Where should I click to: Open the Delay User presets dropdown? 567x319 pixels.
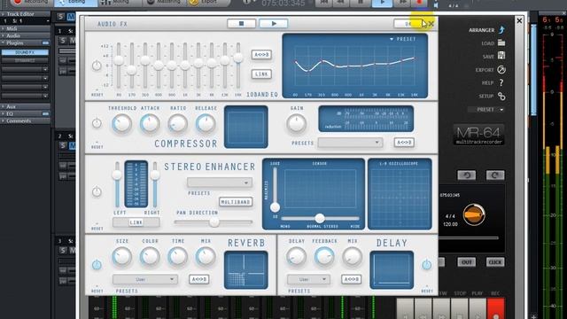pos(309,279)
